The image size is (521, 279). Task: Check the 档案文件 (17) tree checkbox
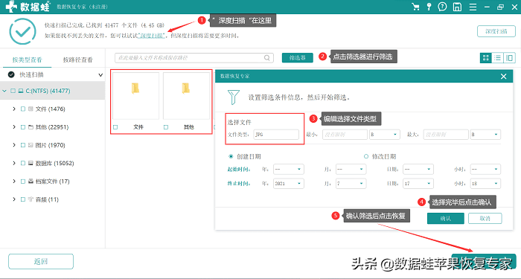click(23, 182)
